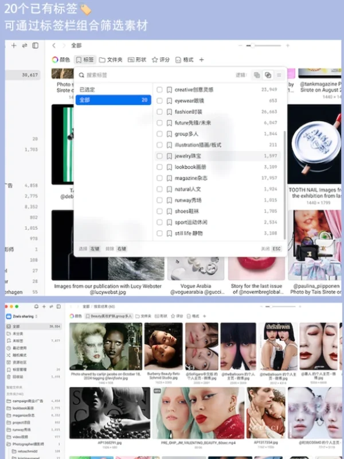The image size is (344, 459).
Task: Click the plus add icon in search results window header
Action: click(x=44, y=306)
